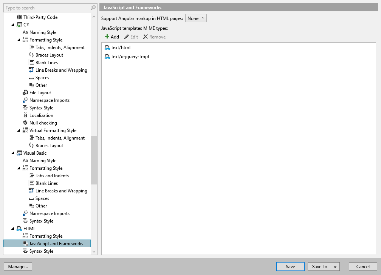Select HTML Syntax Style tree item
Image resolution: width=381 pixels, height=275 pixels.
[x=41, y=251]
